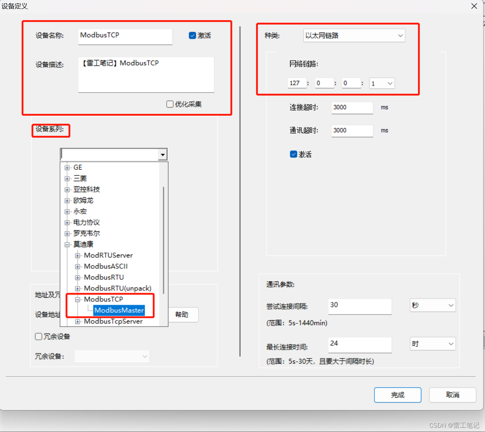The image size is (485, 432).
Task: Edit the ModbusTCP device name field
Action: [x=125, y=37]
